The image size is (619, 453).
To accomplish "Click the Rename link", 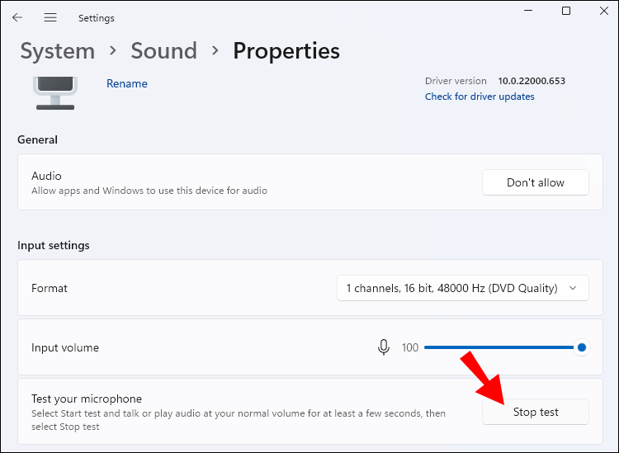I will pos(127,83).
